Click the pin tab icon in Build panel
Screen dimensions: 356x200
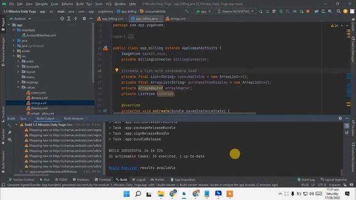tap(9, 132)
